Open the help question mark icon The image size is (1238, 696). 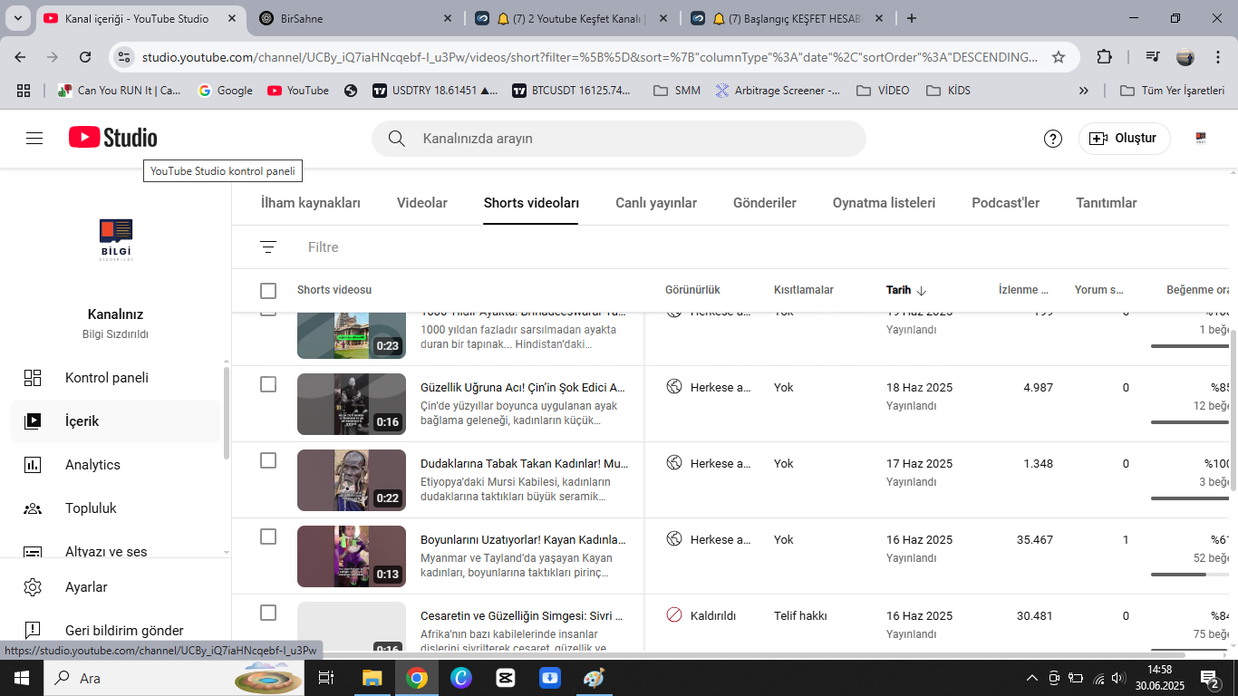(1052, 139)
